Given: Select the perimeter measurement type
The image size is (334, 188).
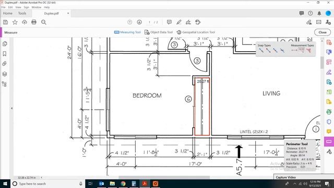Looking at the screenshot, I should pos(302,51).
